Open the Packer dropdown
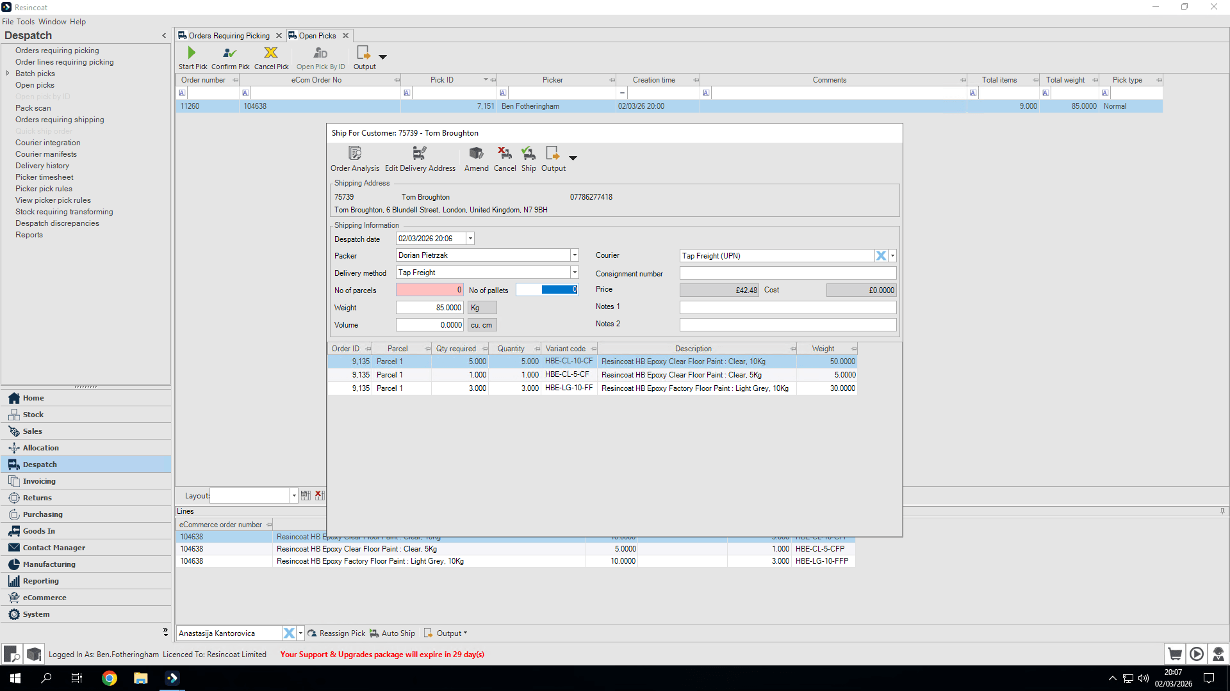 (x=575, y=255)
